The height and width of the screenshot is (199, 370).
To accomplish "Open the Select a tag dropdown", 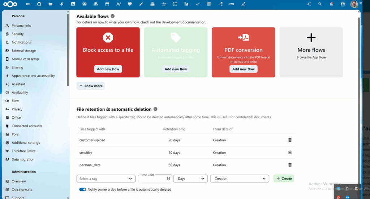I will [x=106, y=178].
